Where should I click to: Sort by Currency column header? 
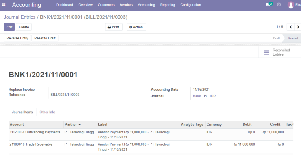tap(216, 125)
